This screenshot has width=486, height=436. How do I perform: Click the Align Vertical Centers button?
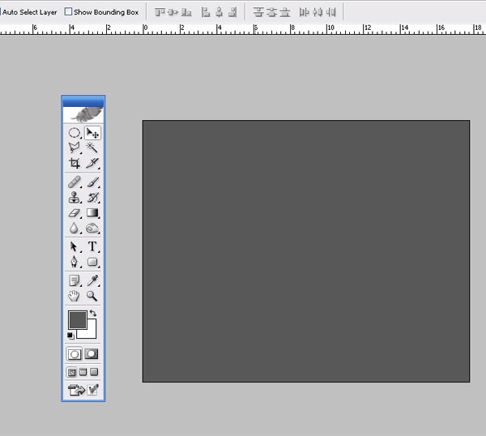173,12
